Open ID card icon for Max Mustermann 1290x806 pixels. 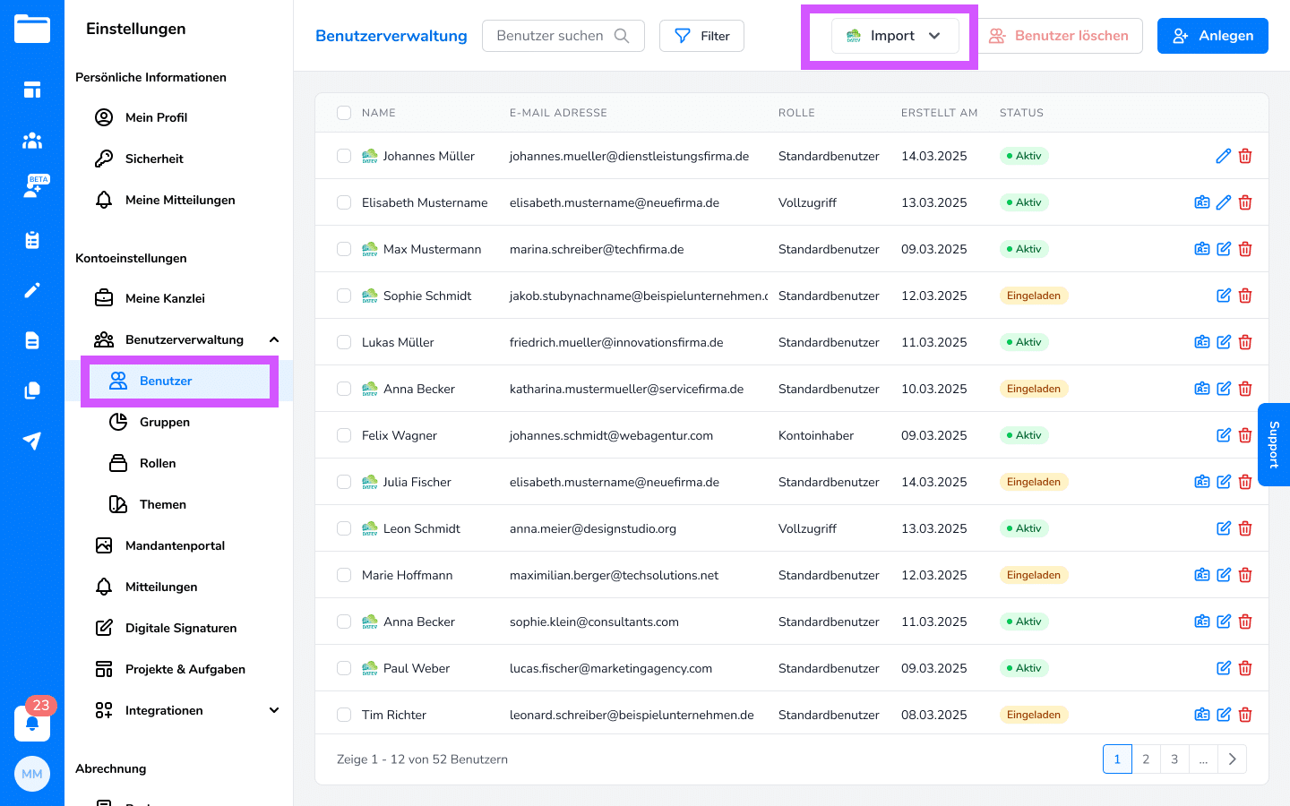[1202, 249]
